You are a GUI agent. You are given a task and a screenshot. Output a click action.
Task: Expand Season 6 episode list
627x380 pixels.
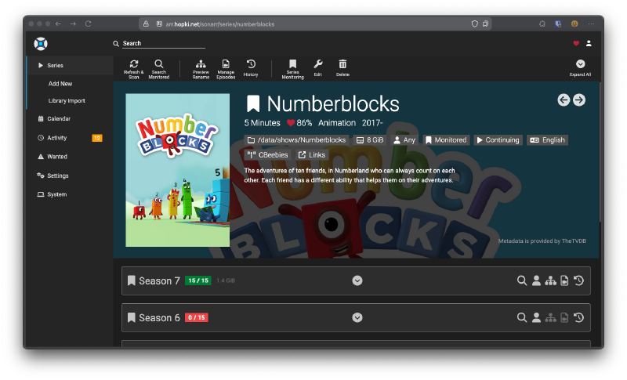pyautogui.click(x=357, y=317)
